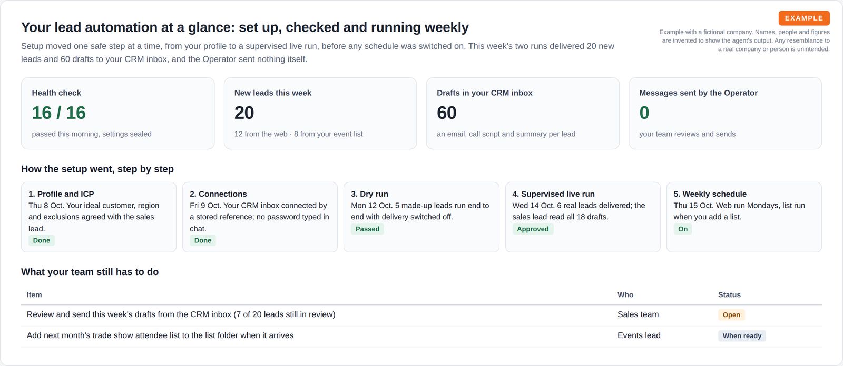Click the Status column header
This screenshot has width=843, height=366.
(729, 295)
